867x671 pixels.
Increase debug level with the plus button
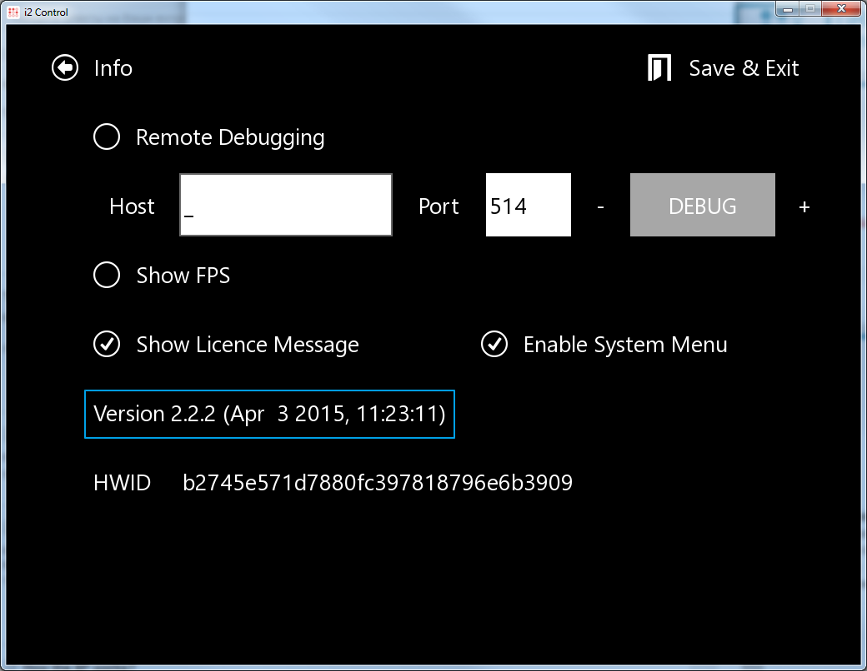coord(804,207)
